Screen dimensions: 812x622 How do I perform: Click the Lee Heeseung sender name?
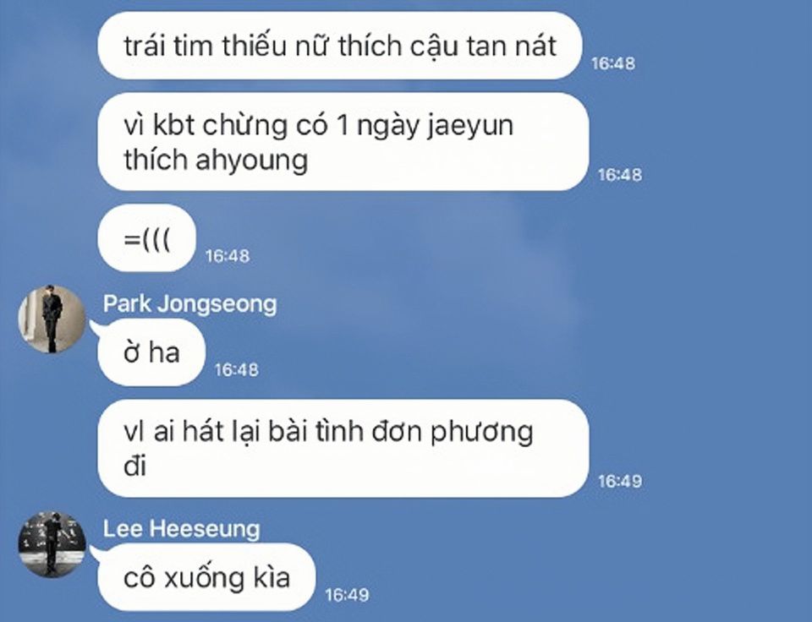click(x=181, y=529)
